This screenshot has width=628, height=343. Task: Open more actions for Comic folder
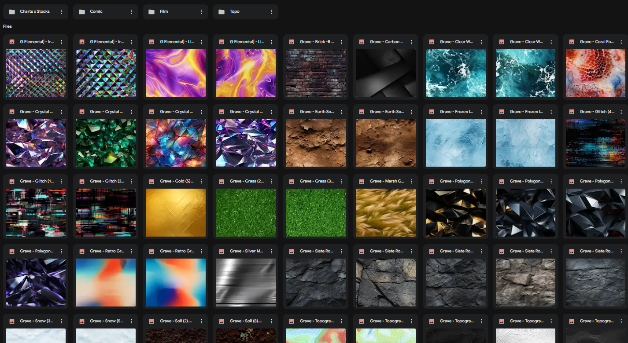click(x=131, y=12)
